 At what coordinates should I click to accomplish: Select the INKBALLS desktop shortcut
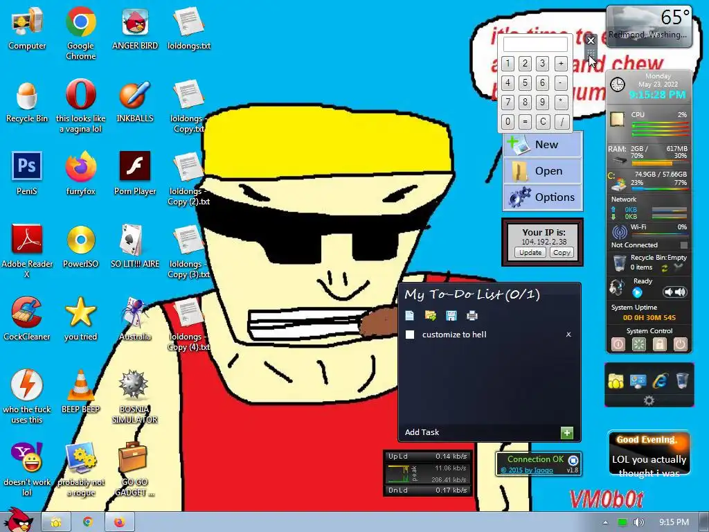coord(135,101)
